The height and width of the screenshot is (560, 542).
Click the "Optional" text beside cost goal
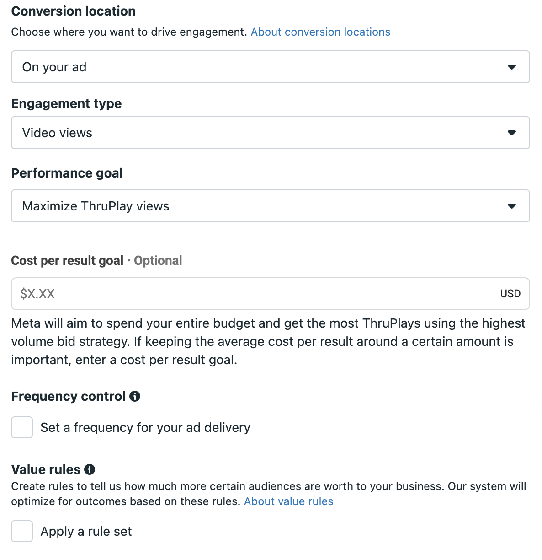pos(158,261)
